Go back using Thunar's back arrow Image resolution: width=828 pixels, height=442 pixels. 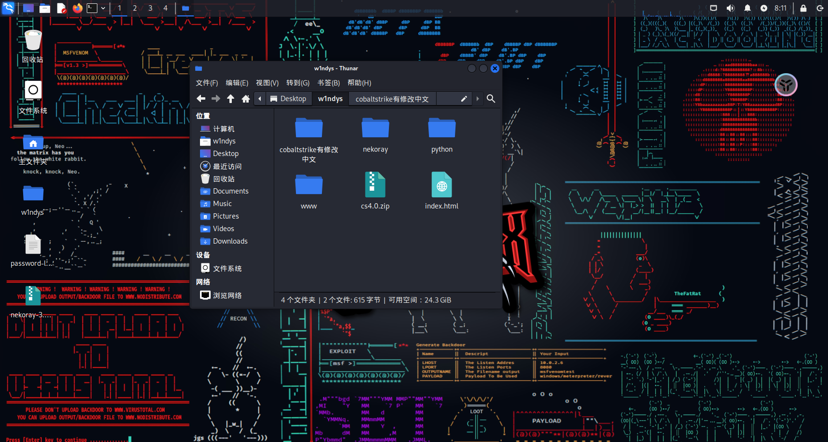click(x=201, y=99)
